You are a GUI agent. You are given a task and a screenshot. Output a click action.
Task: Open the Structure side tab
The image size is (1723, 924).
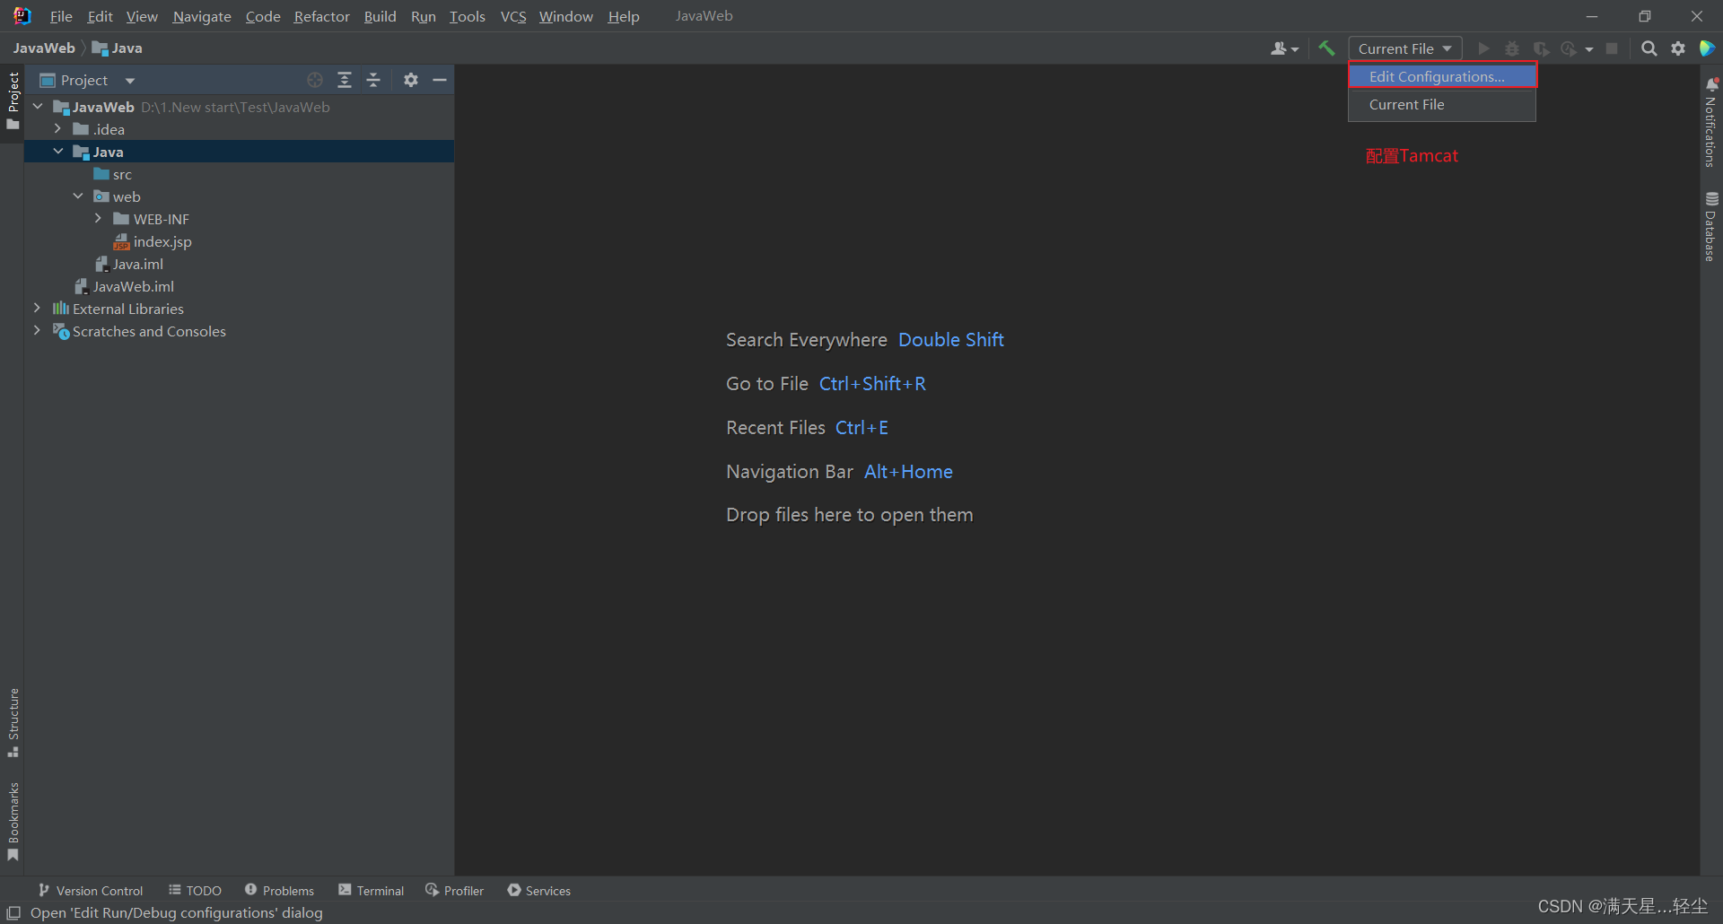(x=13, y=722)
